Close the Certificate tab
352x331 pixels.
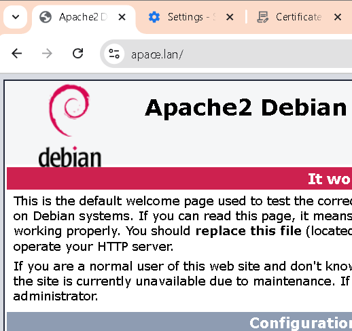338,17
